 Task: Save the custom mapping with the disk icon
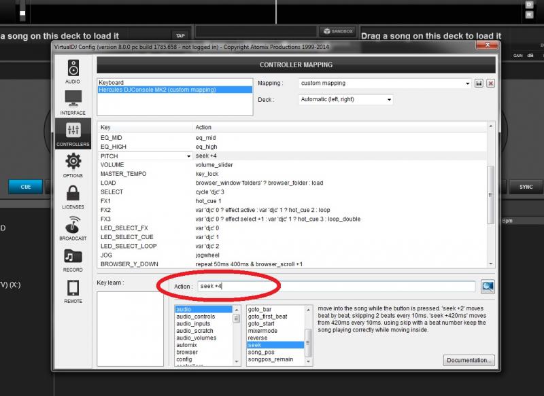[x=479, y=83]
